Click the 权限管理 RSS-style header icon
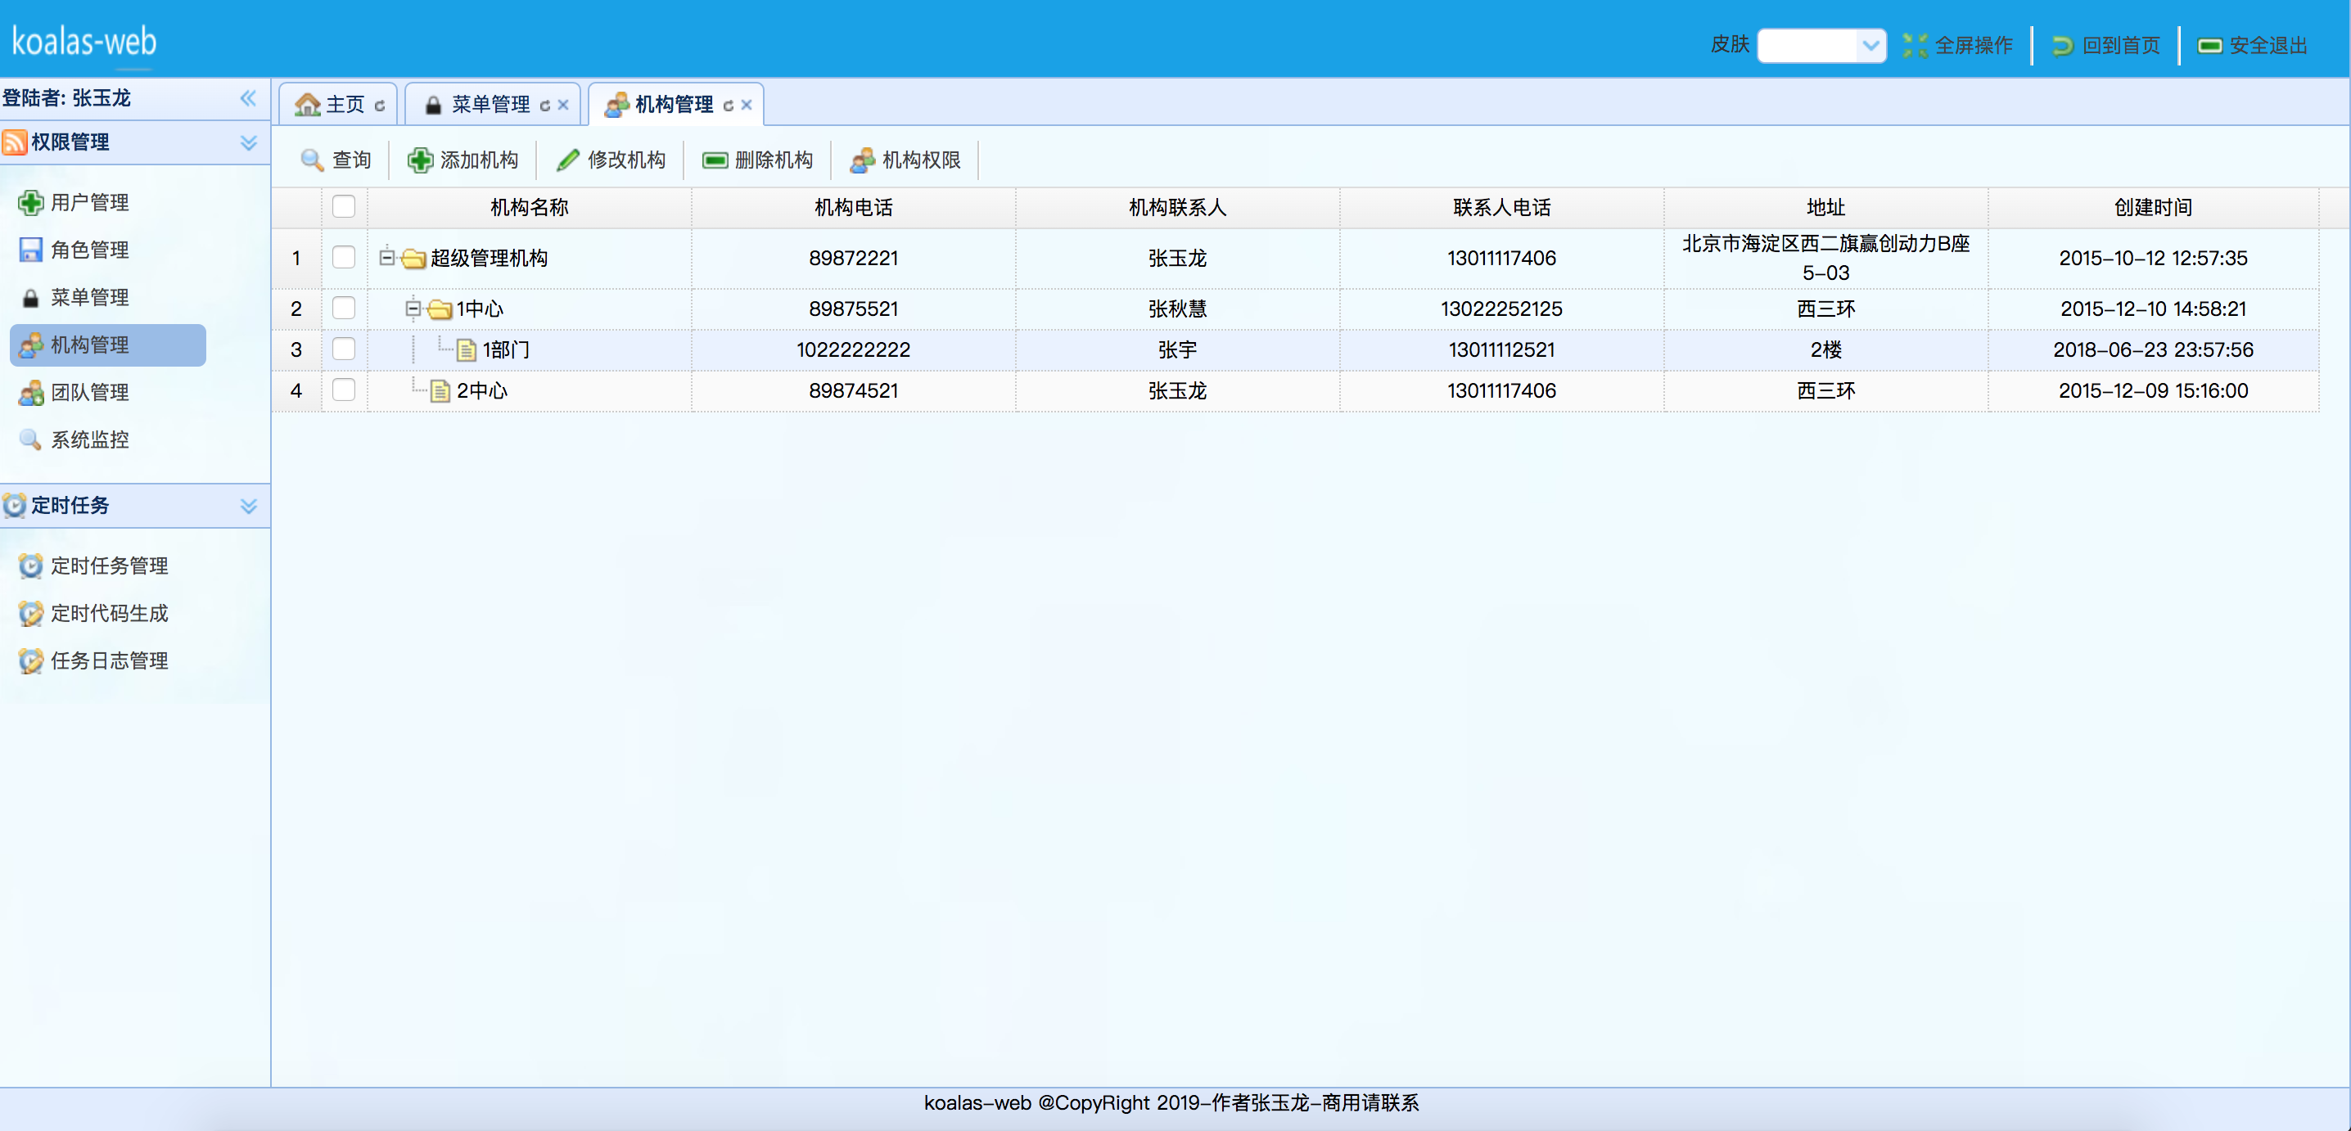Image resolution: width=2351 pixels, height=1131 pixels. 15,142
